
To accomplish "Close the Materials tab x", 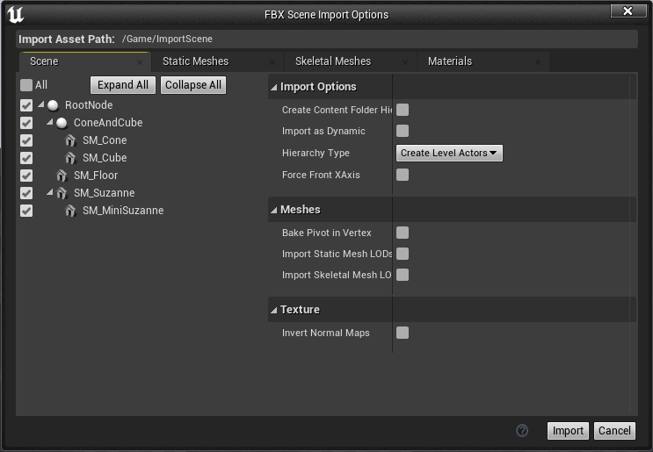I will point(538,62).
